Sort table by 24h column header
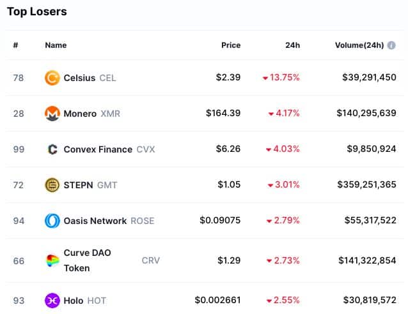The height and width of the screenshot is (314, 408). point(292,45)
